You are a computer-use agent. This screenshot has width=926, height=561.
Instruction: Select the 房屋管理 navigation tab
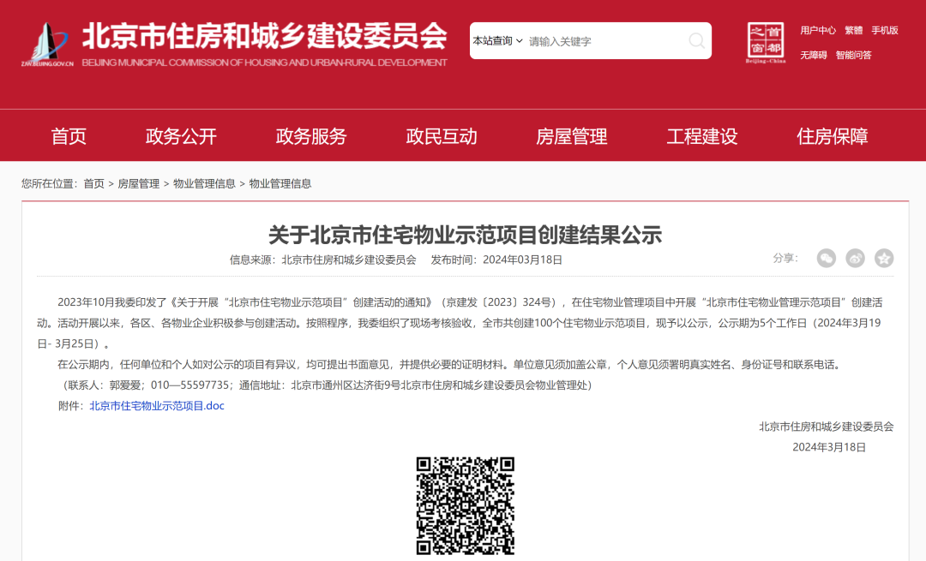[x=571, y=135]
